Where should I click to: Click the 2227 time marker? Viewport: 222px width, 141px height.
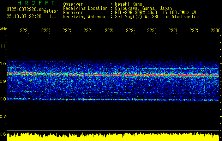coord(152,31)
